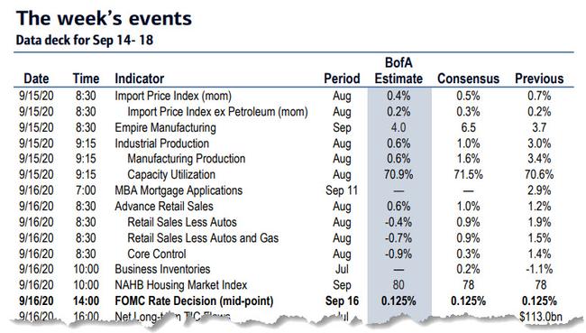Select the Industrial Production row label
Screen dimensions: 586x333
pyautogui.click(x=161, y=143)
